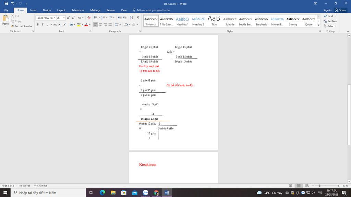The image size is (351, 197).
Task: Switch to Read Mode view icon
Action: tap(290, 186)
